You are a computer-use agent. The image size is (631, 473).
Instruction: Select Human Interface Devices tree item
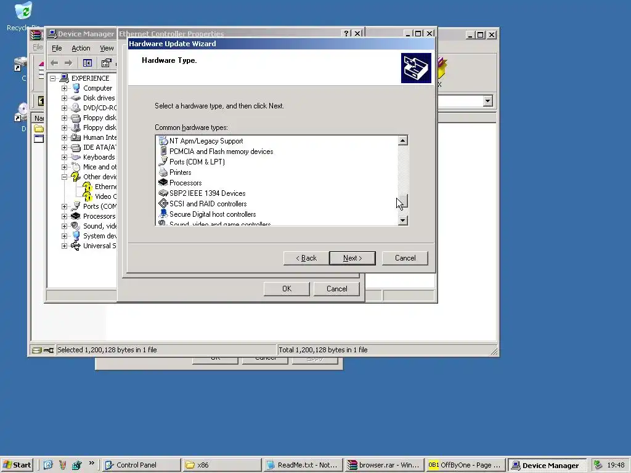(99, 137)
